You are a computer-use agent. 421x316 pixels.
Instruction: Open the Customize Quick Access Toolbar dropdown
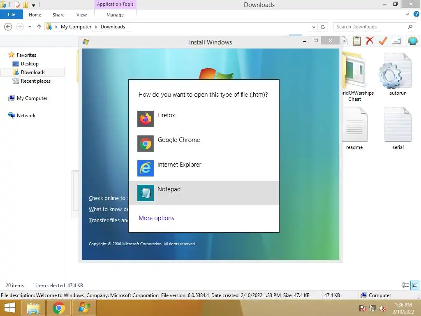coord(34,5)
